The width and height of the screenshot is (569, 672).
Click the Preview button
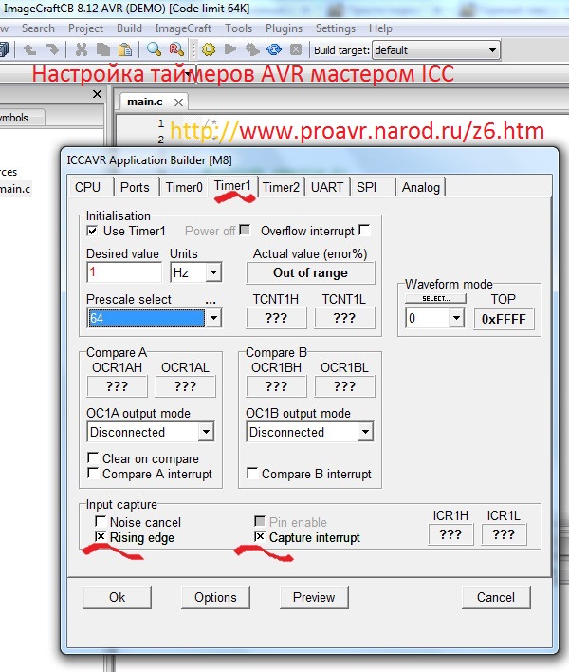pos(314,597)
